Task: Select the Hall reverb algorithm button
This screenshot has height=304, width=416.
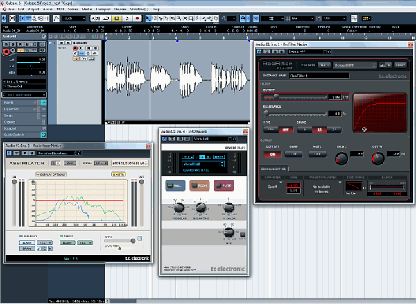Action: tap(174, 185)
